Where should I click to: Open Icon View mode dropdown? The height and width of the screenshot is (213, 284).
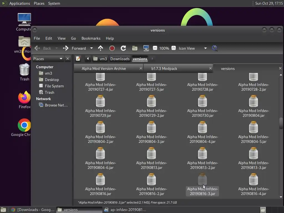[193, 48]
